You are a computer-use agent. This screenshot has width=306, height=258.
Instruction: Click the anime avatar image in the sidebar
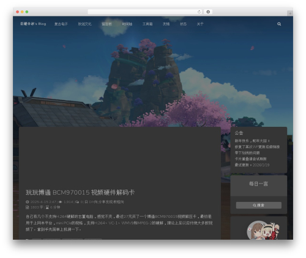(263, 230)
